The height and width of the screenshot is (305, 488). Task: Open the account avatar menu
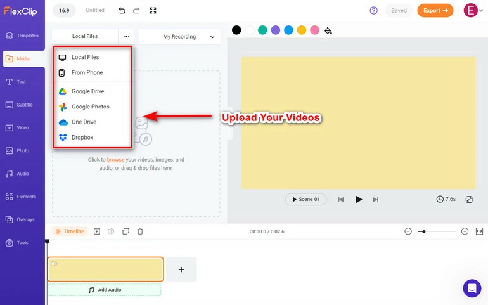[x=473, y=11]
